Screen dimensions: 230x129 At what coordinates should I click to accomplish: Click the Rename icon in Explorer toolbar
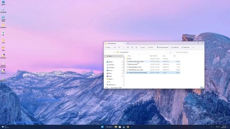tap(128, 47)
